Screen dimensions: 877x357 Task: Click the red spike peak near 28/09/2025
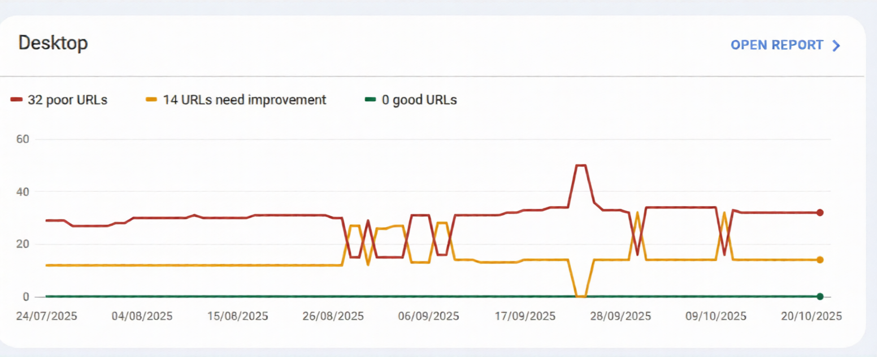(582, 166)
